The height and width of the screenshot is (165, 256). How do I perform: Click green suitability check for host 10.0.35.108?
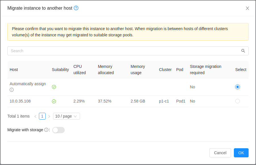pyautogui.click(x=54, y=101)
